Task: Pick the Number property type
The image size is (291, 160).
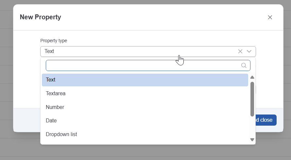Action: [x=55, y=107]
